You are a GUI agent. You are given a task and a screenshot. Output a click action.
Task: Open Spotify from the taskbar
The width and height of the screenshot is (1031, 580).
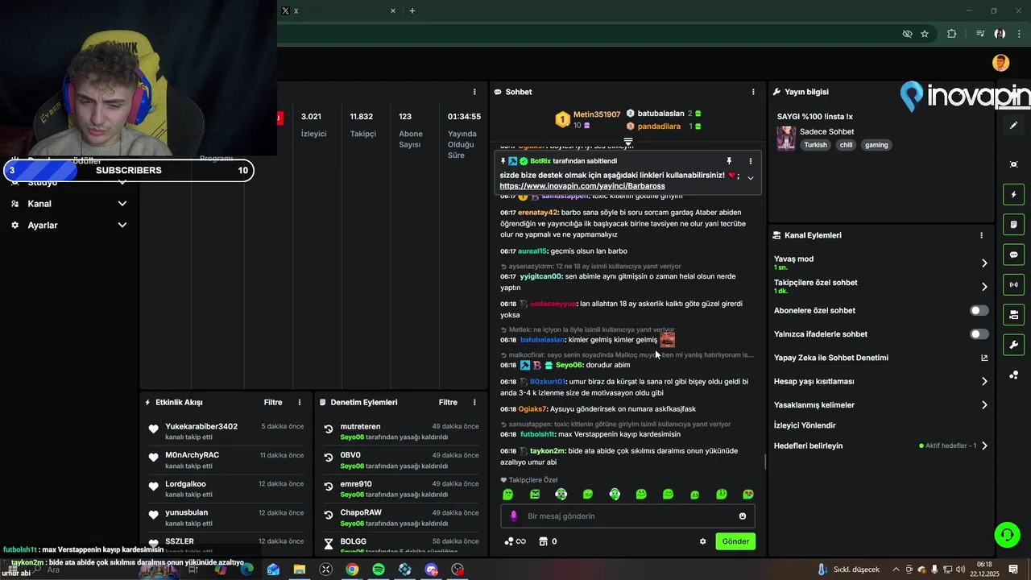click(379, 570)
